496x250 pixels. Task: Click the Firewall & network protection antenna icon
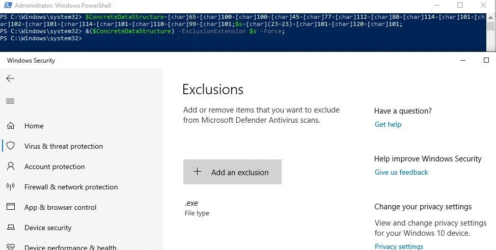click(10, 187)
